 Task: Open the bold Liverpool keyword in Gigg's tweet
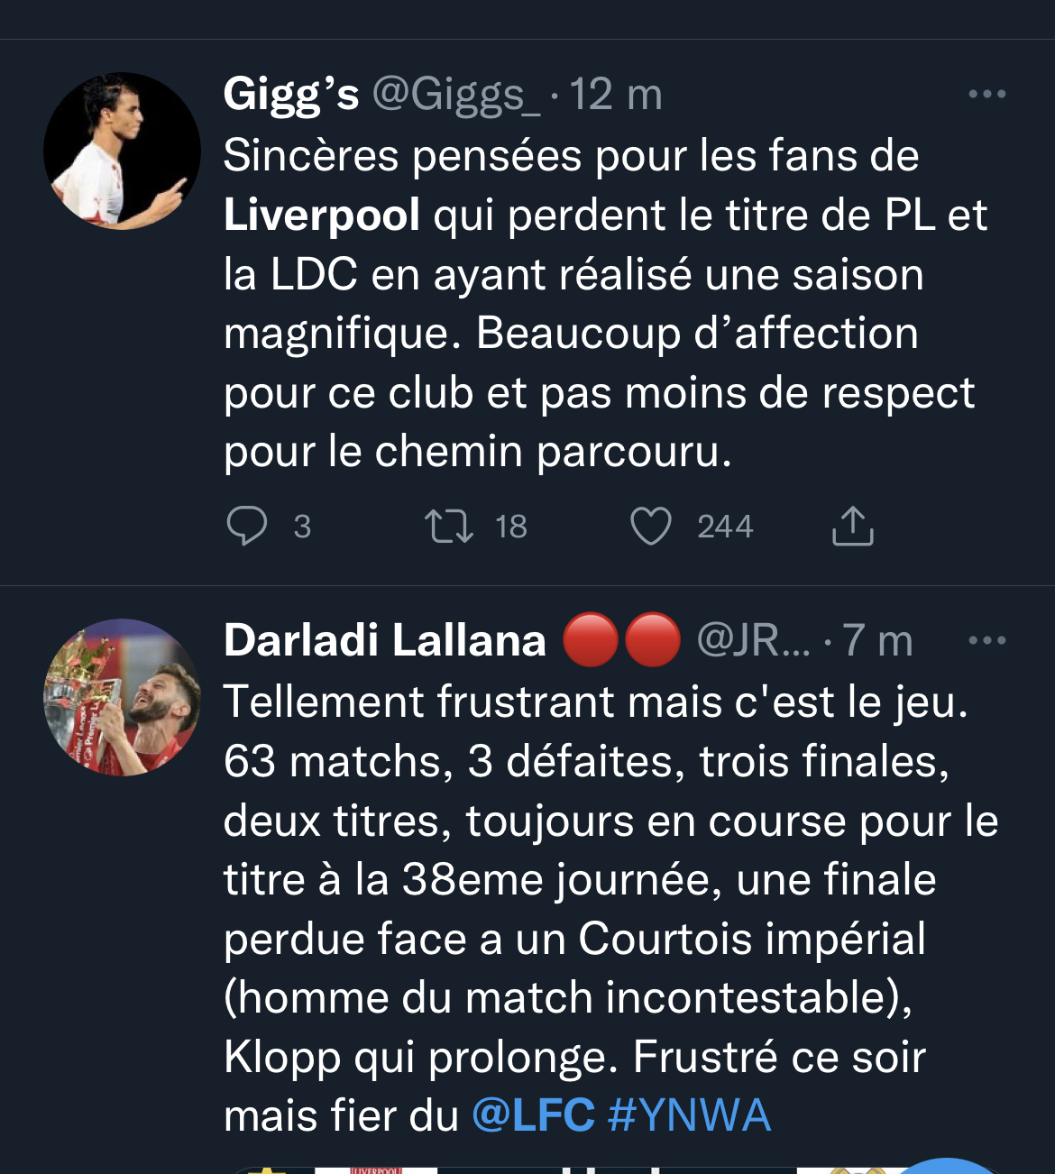[322, 216]
